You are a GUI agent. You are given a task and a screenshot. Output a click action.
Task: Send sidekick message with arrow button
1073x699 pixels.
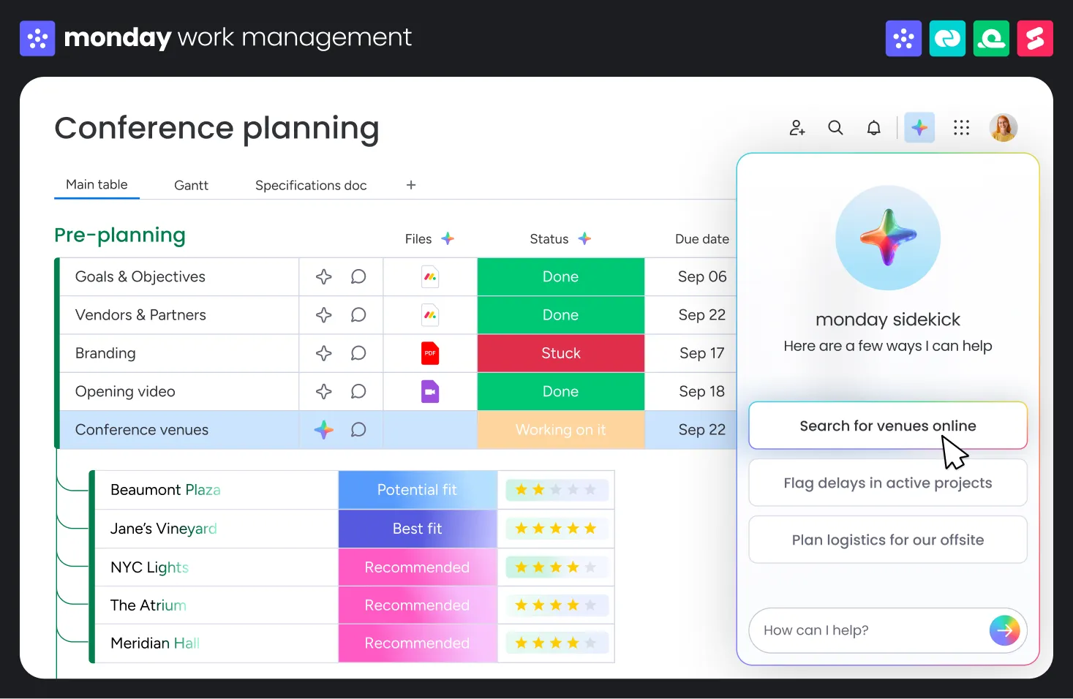click(x=1004, y=630)
